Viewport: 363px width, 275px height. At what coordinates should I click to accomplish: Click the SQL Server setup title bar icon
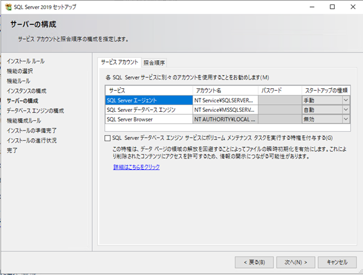[8, 7]
